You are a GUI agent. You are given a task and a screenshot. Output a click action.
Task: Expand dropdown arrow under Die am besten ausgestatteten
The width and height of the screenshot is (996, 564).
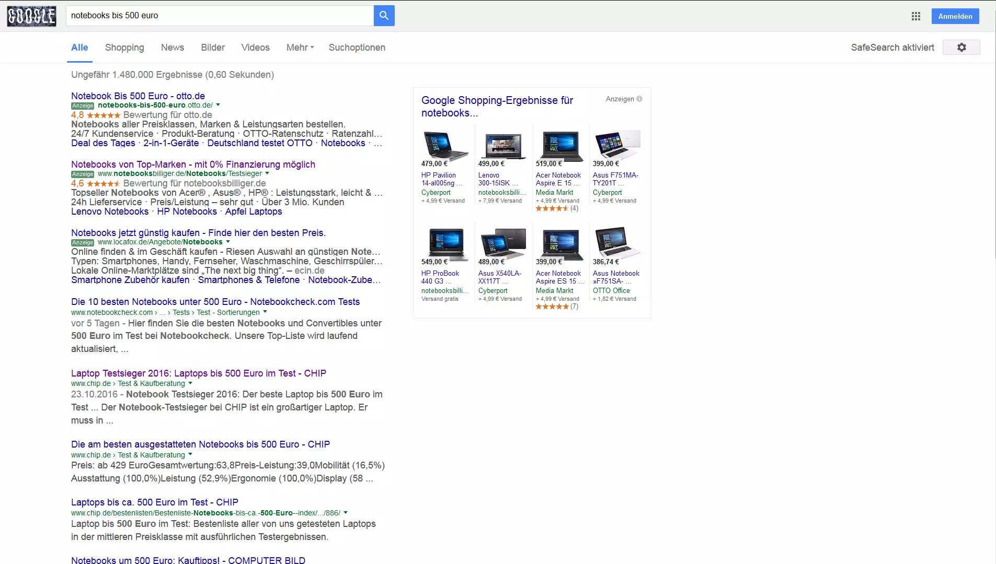click(190, 455)
